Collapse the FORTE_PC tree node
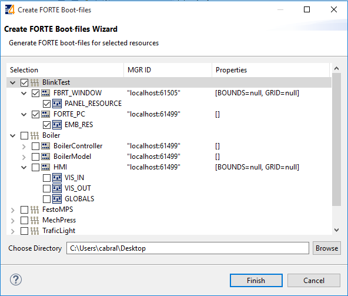 [x=24, y=115]
